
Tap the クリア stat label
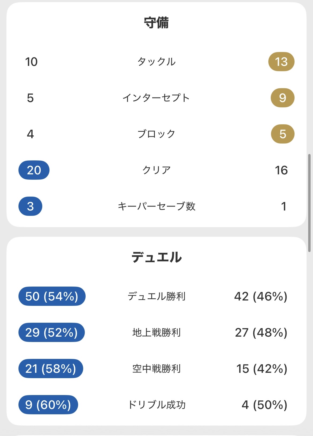point(156,170)
